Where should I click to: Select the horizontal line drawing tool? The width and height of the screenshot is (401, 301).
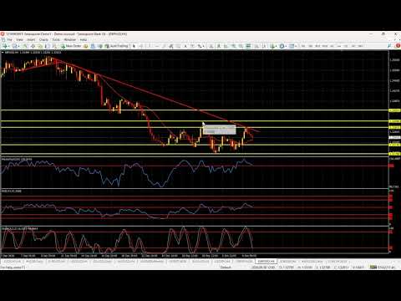tap(157, 46)
